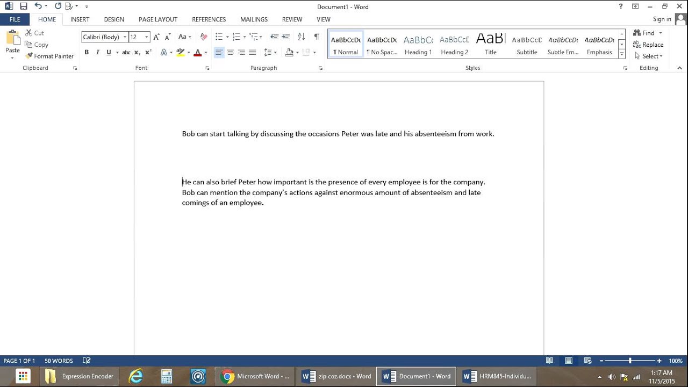
Task: Open borders dropdown arrow
Action: [x=314, y=52]
